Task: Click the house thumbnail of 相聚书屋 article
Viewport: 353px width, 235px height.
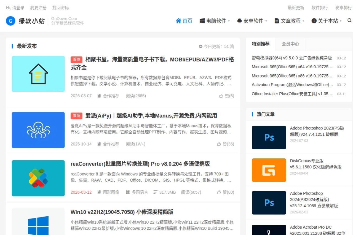Action: click(x=38, y=74)
